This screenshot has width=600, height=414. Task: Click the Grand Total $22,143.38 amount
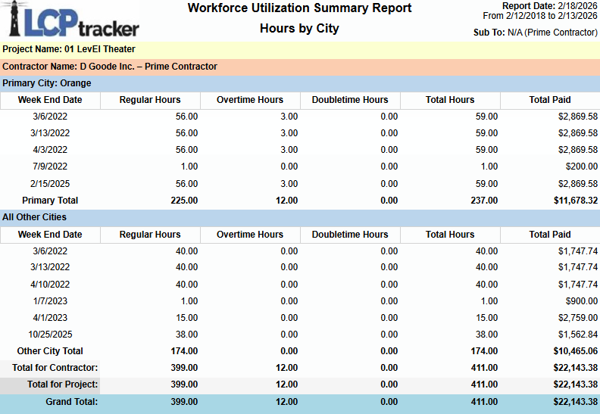pyautogui.click(x=576, y=402)
